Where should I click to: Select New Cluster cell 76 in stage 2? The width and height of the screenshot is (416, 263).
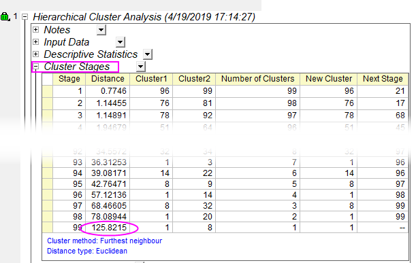(329, 103)
